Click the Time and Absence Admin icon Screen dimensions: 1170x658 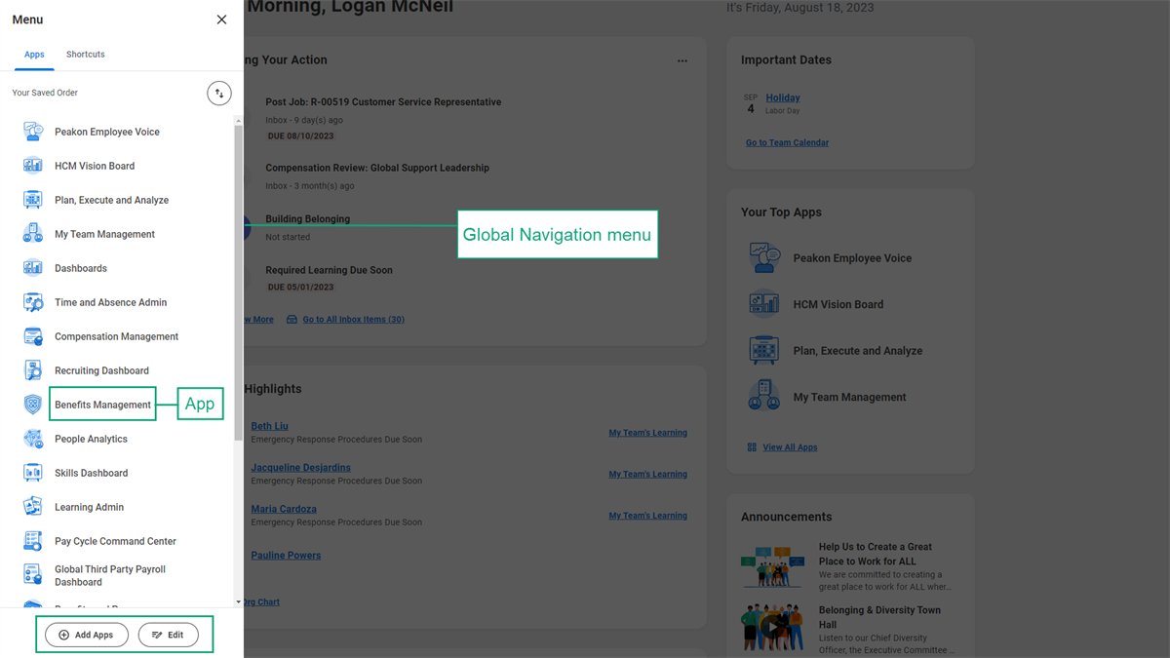(x=33, y=302)
